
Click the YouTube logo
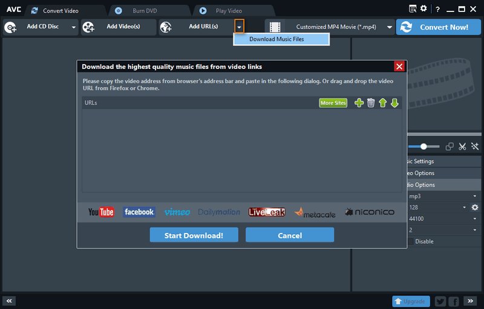click(101, 212)
